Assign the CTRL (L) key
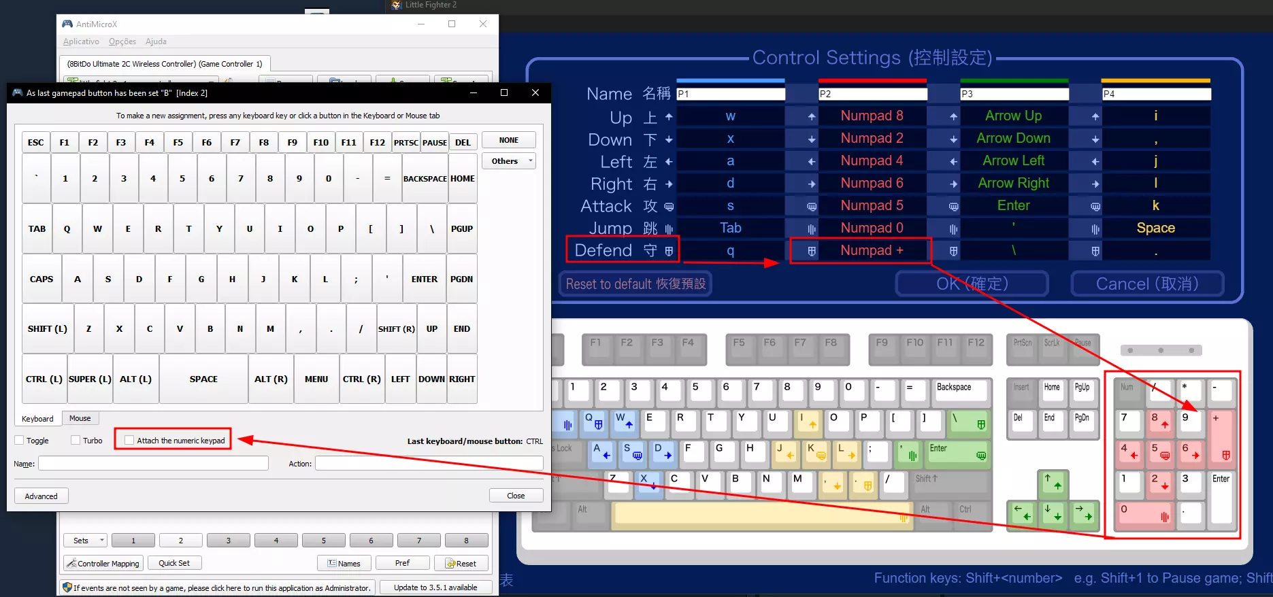 (x=44, y=379)
